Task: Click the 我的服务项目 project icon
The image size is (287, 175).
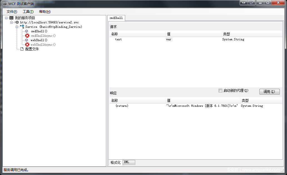Action: [x=11, y=18]
